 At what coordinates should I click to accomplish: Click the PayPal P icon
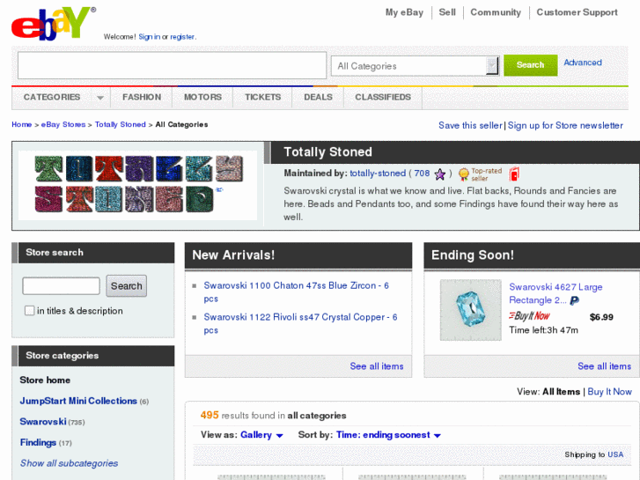click(x=574, y=300)
